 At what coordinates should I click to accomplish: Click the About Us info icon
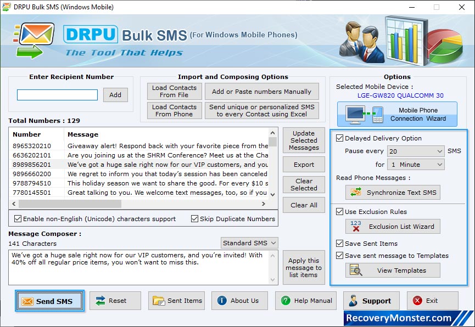pos(226,301)
